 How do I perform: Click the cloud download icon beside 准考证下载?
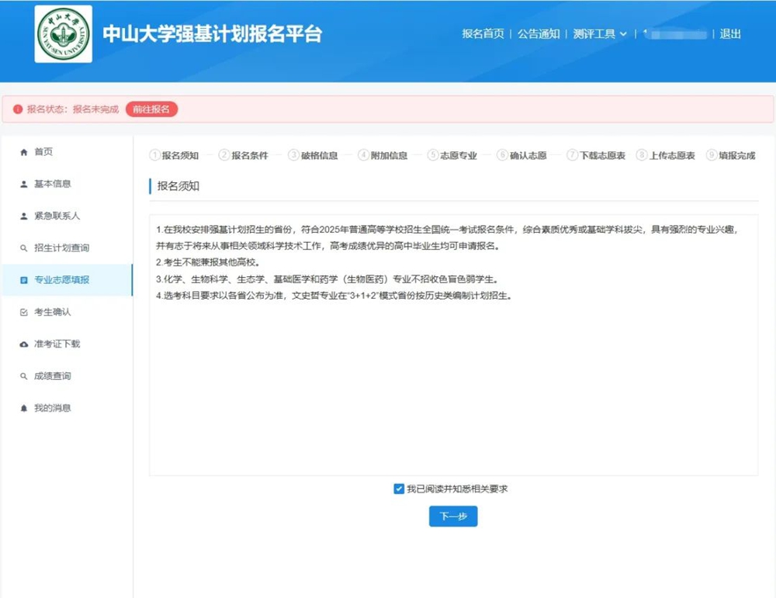[23, 344]
